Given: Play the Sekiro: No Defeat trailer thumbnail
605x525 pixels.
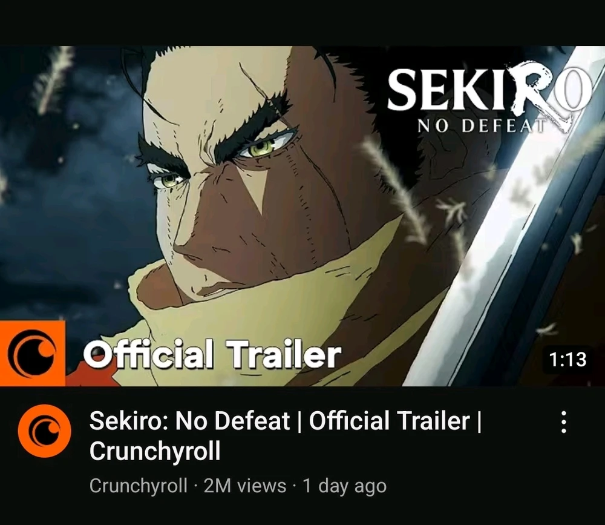Looking at the screenshot, I should coord(302,216).
